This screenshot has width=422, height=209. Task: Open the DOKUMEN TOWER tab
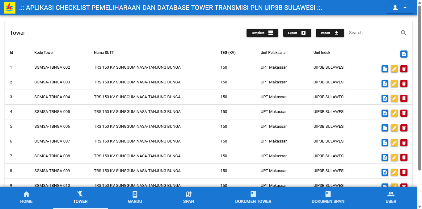pyautogui.click(x=253, y=198)
